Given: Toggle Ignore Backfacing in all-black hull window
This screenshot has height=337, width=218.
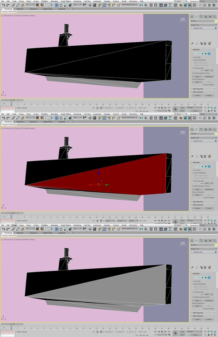Looking at the screenshot, I should tap(193, 60).
